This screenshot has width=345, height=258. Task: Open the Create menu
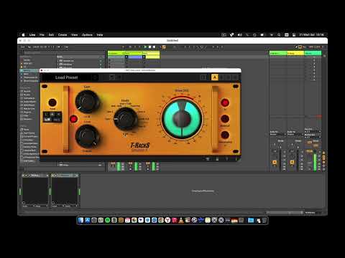pyautogui.click(x=63, y=34)
